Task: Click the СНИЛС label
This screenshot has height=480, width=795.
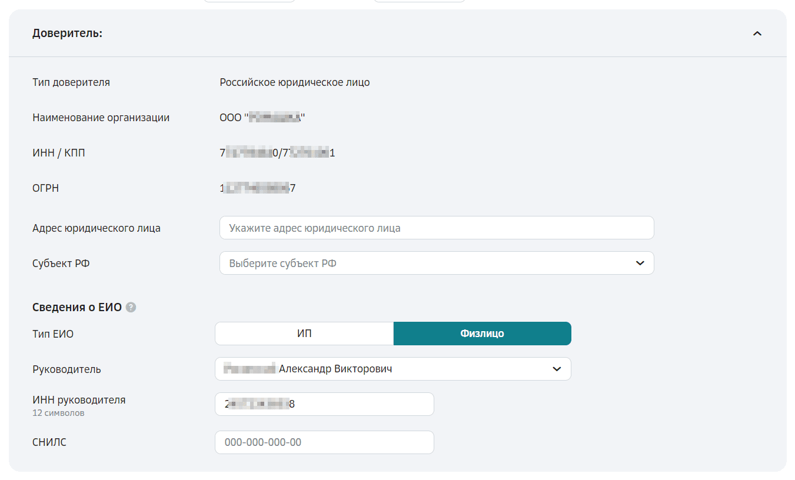Action: (x=49, y=442)
